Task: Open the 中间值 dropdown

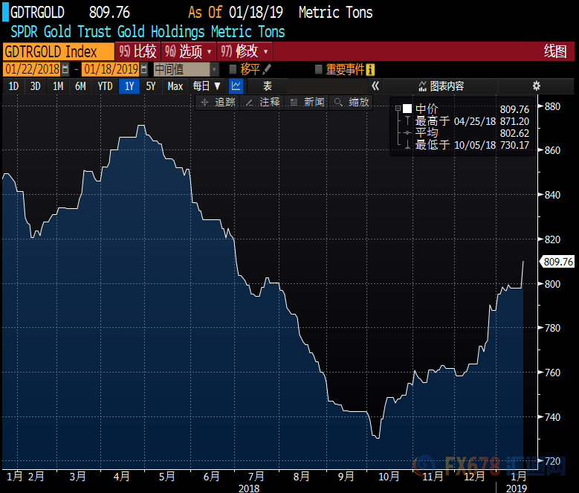Action: [187, 69]
